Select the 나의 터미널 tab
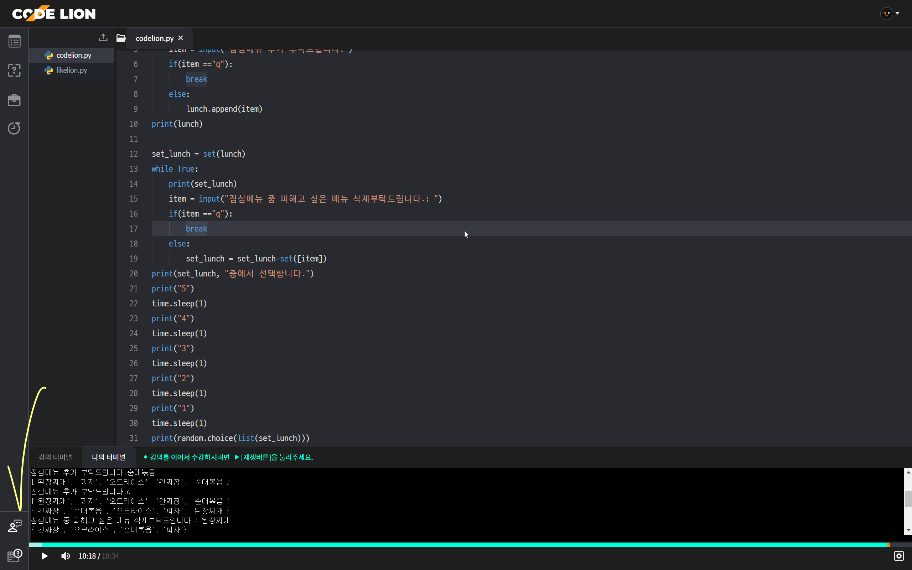The height and width of the screenshot is (570, 912). (109, 457)
